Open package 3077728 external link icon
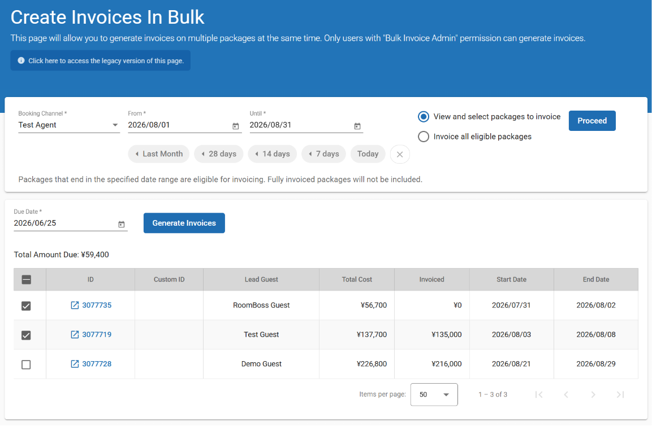 click(75, 364)
